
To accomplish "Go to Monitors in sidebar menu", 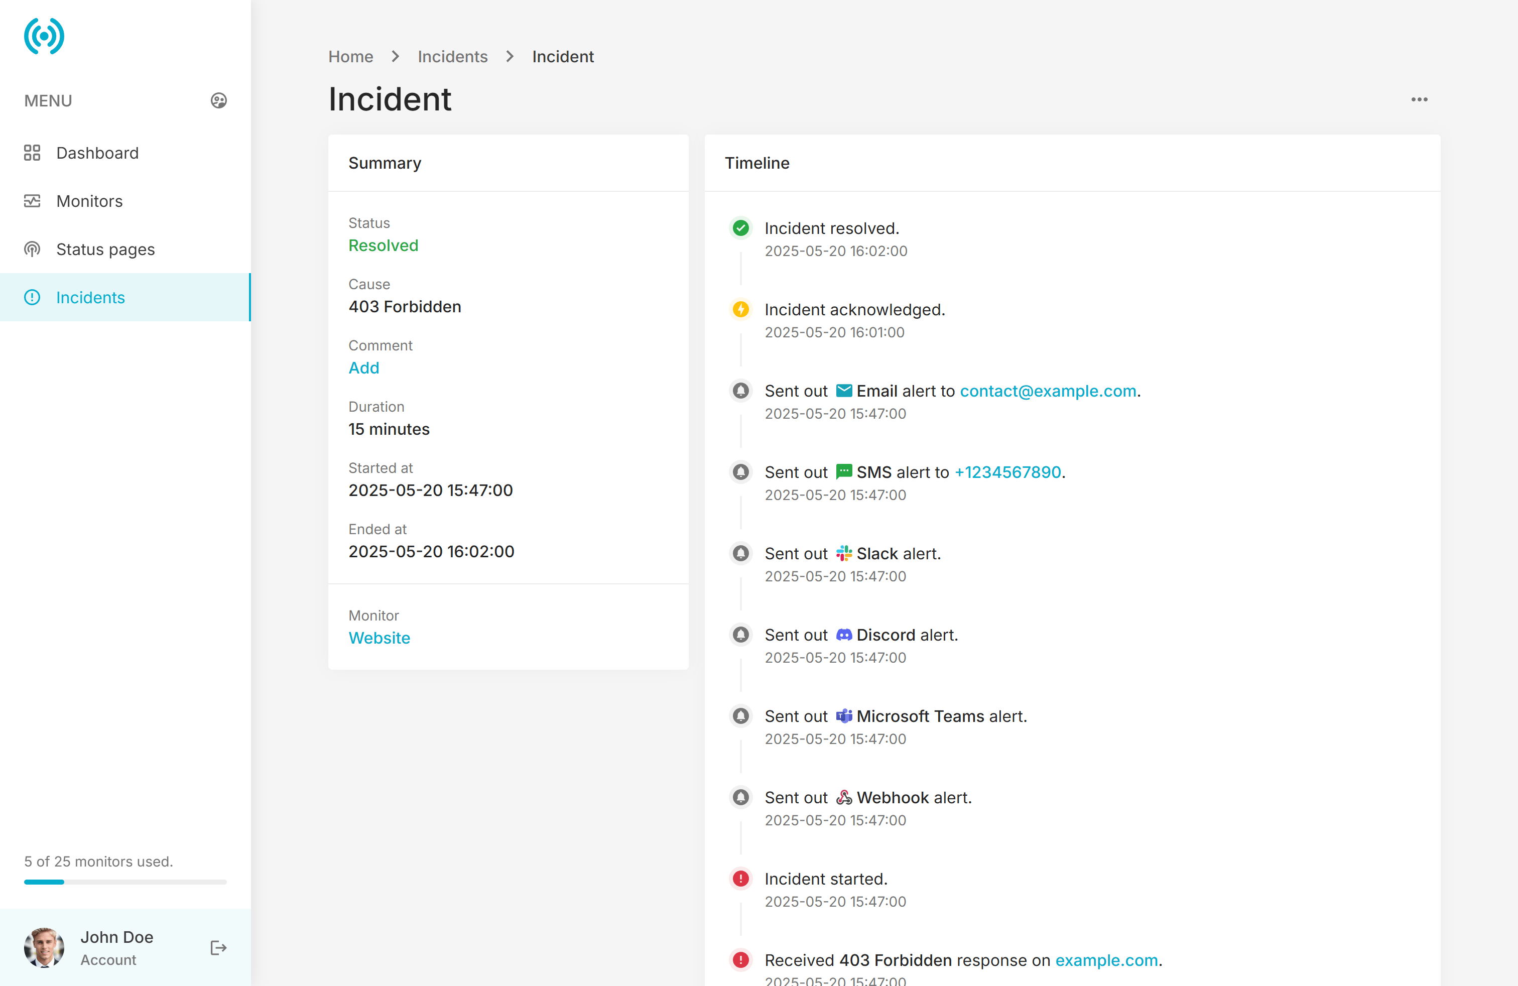I will 89,201.
